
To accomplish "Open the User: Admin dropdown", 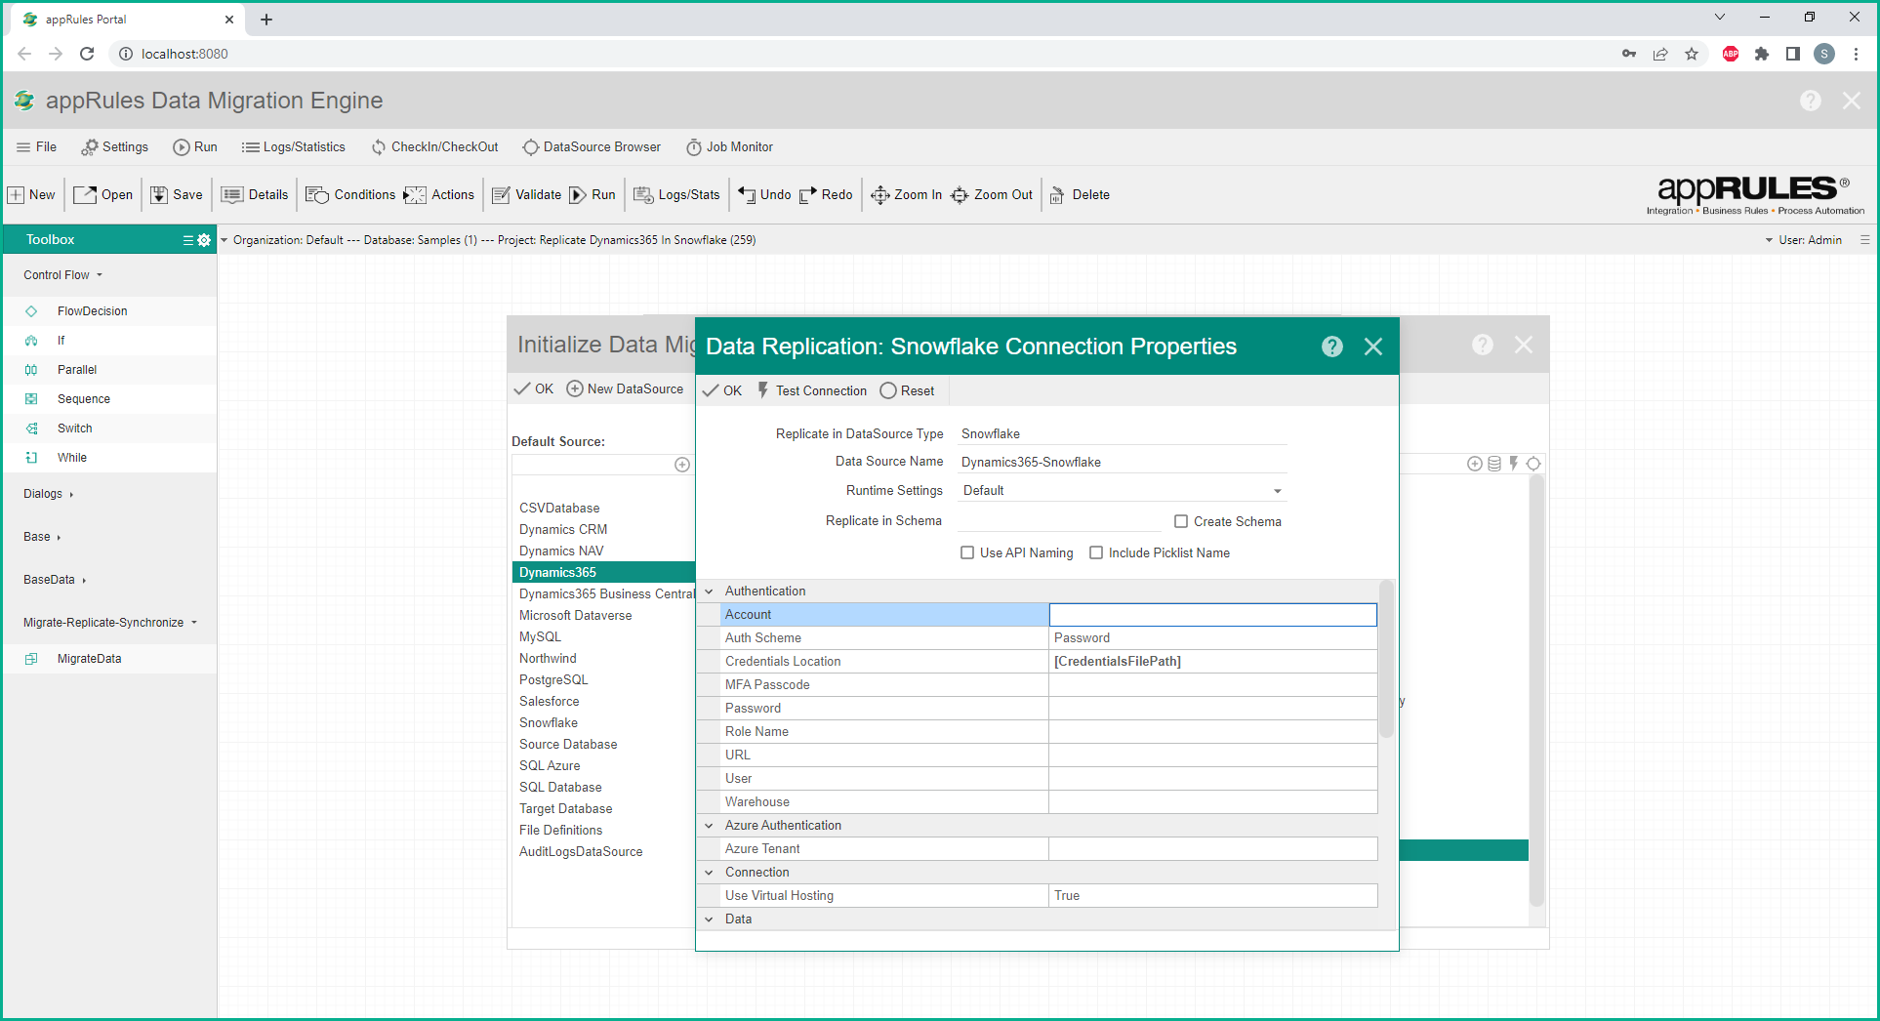I will (x=1803, y=240).
